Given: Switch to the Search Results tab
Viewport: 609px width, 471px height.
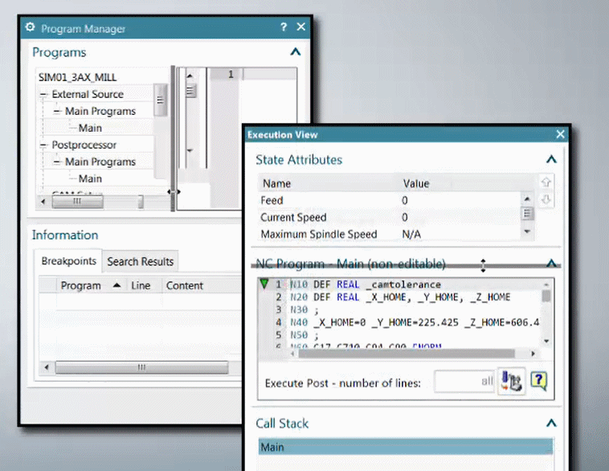Looking at the screenshot, I should pos(140,261).
